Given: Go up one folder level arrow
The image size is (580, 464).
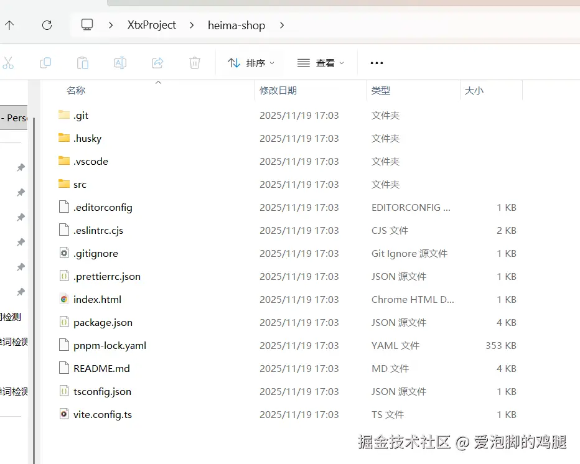Looking at the screenshot, I should pos(9,25).
